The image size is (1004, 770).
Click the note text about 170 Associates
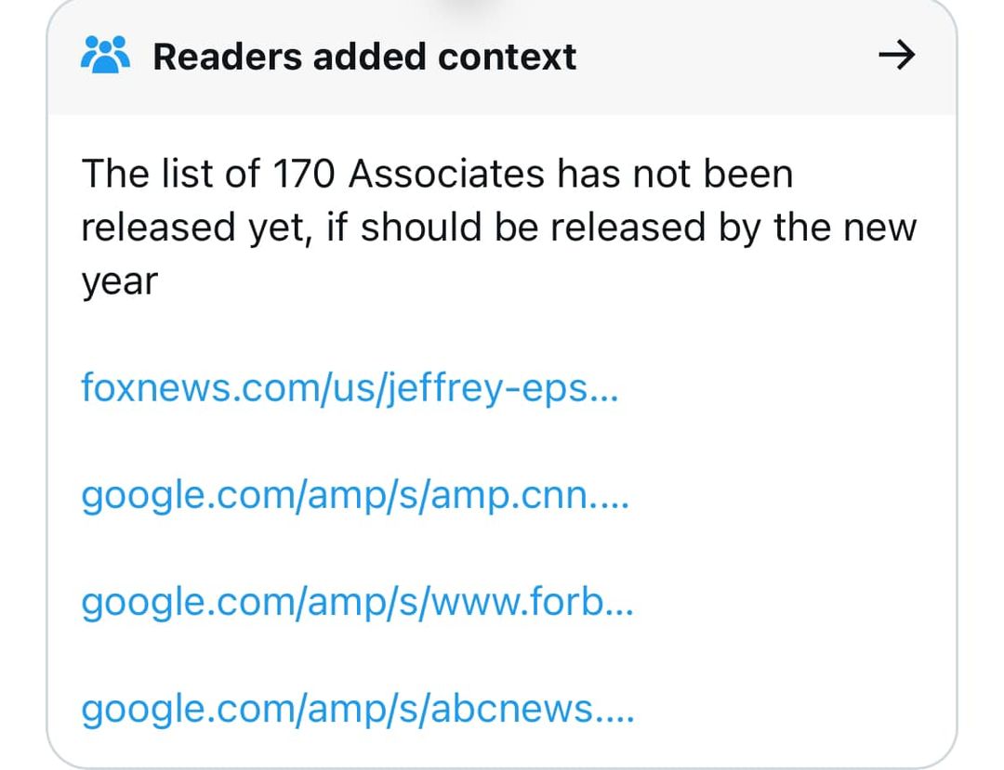click(x=499, y=227)
